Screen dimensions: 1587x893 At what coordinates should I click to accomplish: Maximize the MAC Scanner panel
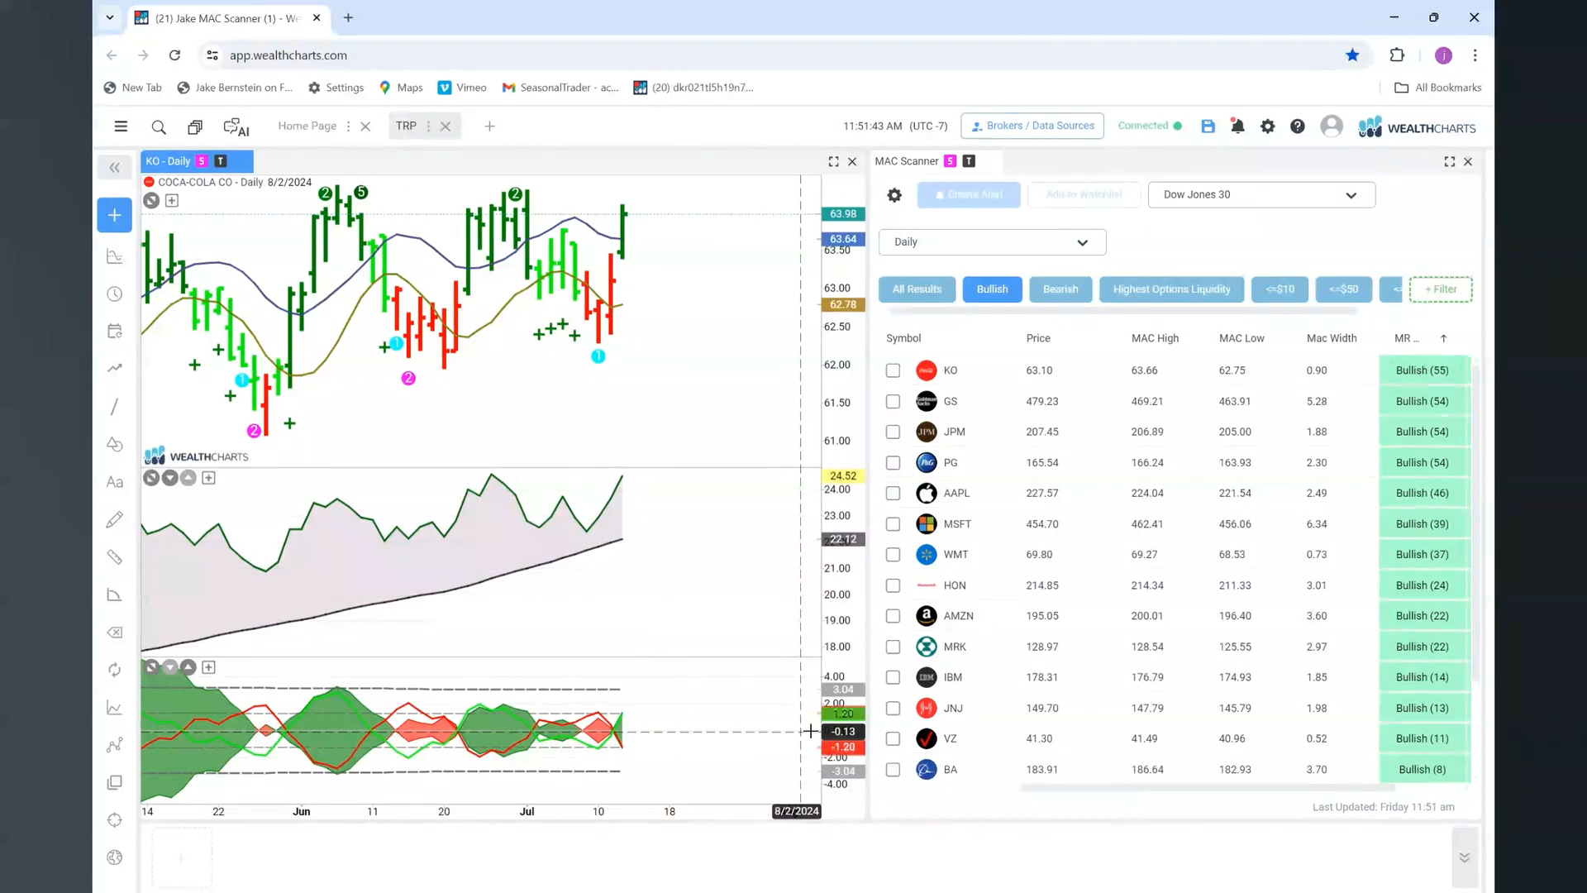[x=1449, y=162]
